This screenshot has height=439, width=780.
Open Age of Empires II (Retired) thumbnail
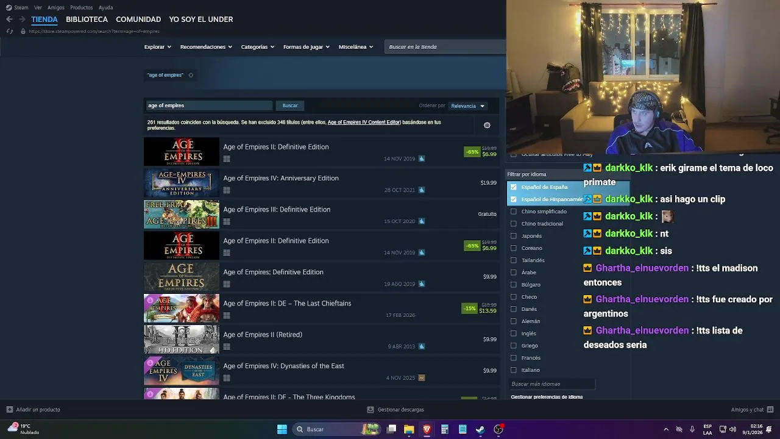[x=182, y=340]
